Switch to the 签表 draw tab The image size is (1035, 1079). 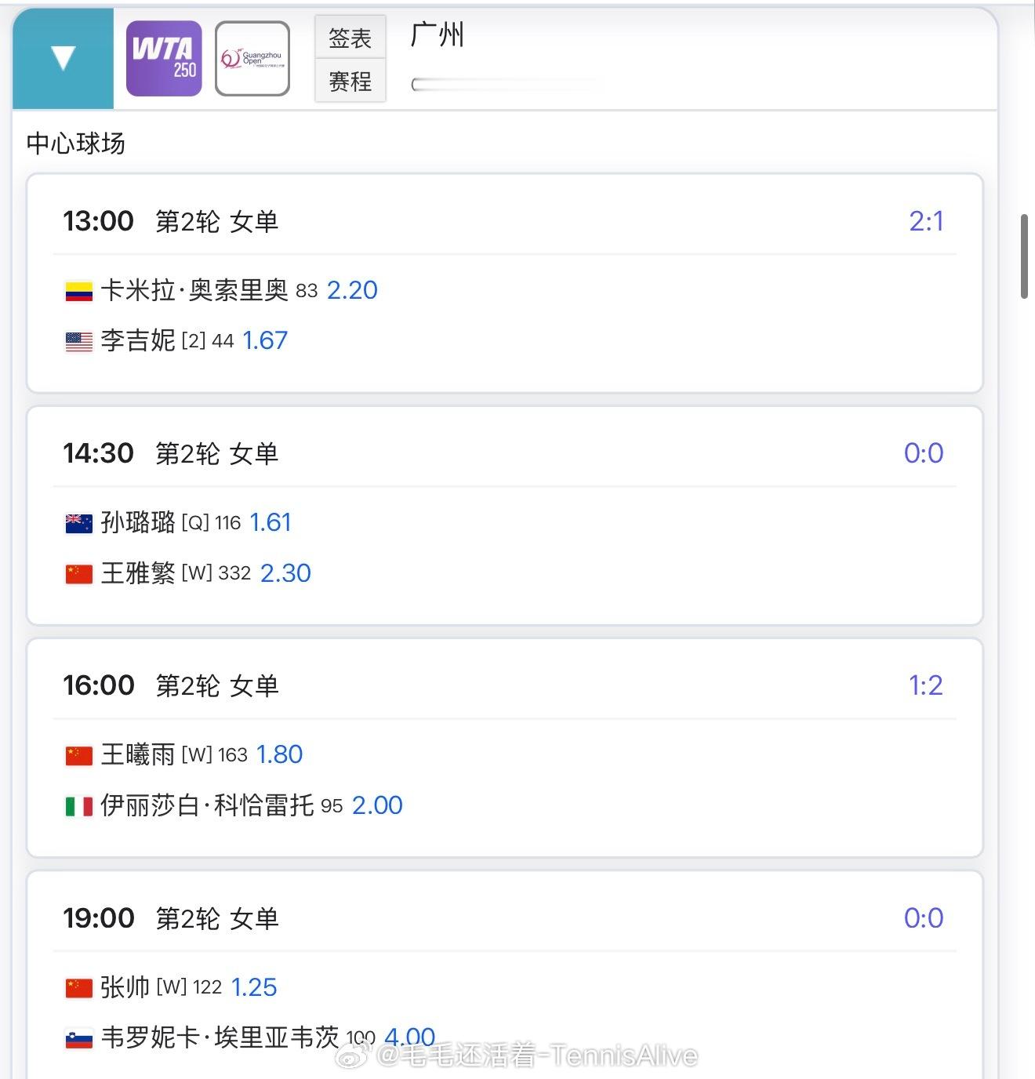pos(350,38)
